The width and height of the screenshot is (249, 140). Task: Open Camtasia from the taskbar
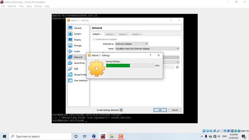(121, 136)
